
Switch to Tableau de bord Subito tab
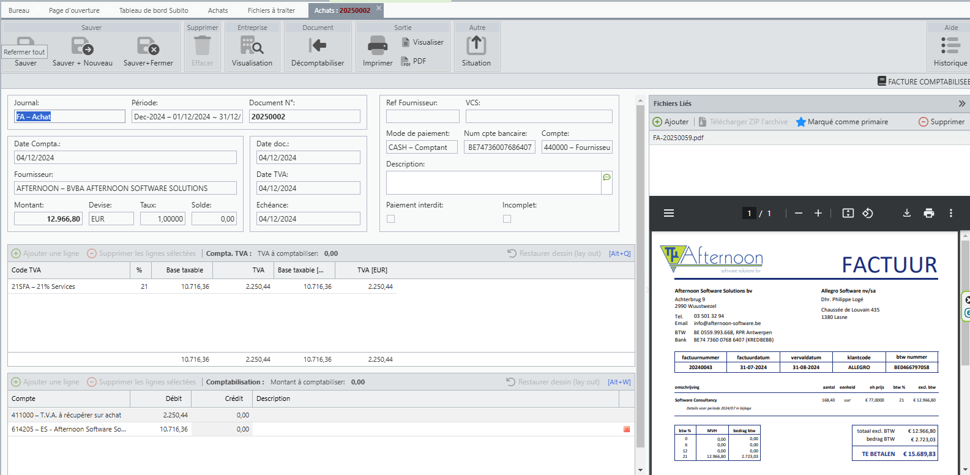(x=154, y=10)
